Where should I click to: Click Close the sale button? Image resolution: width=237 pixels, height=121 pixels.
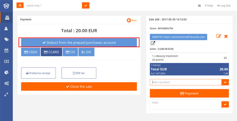pyautogui.click(x=79, y=87)
